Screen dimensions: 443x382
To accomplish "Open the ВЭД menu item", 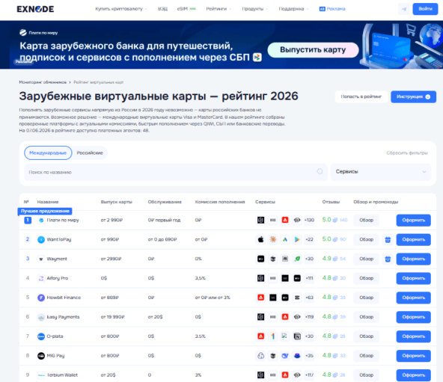I will (162, 9).
